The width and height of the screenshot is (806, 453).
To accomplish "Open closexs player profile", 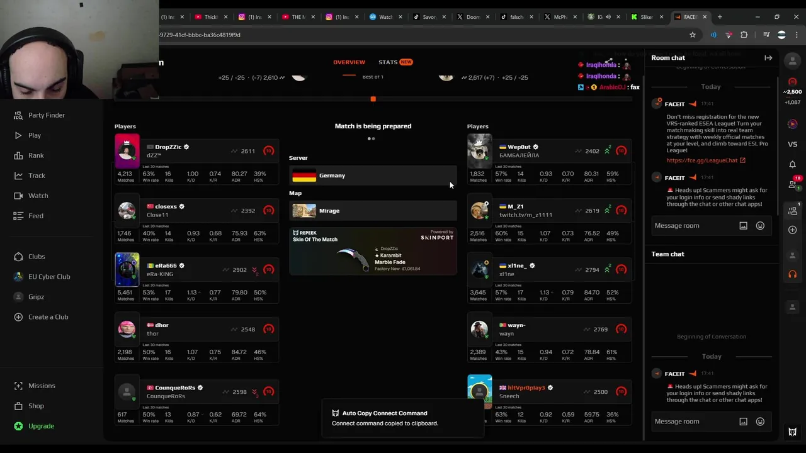I will click(166, 206).
